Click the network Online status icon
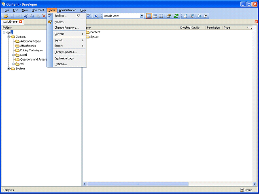The image size is (259, 194). point(242,190)
